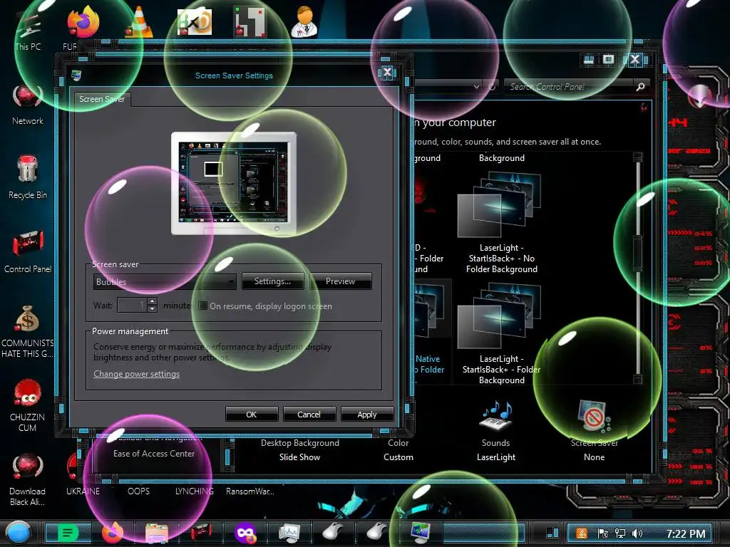Open the Control Panel desktop icon

tap(28, 253)
